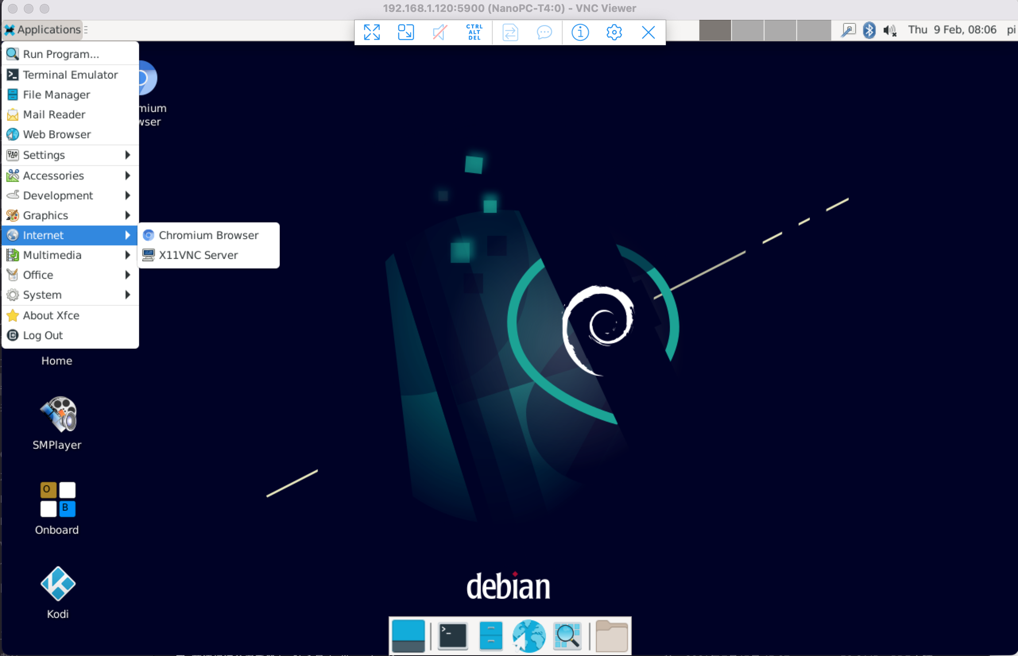Expand the Accessories submenu
This screenshot has width=1018, height=656.
click(70, 176)
